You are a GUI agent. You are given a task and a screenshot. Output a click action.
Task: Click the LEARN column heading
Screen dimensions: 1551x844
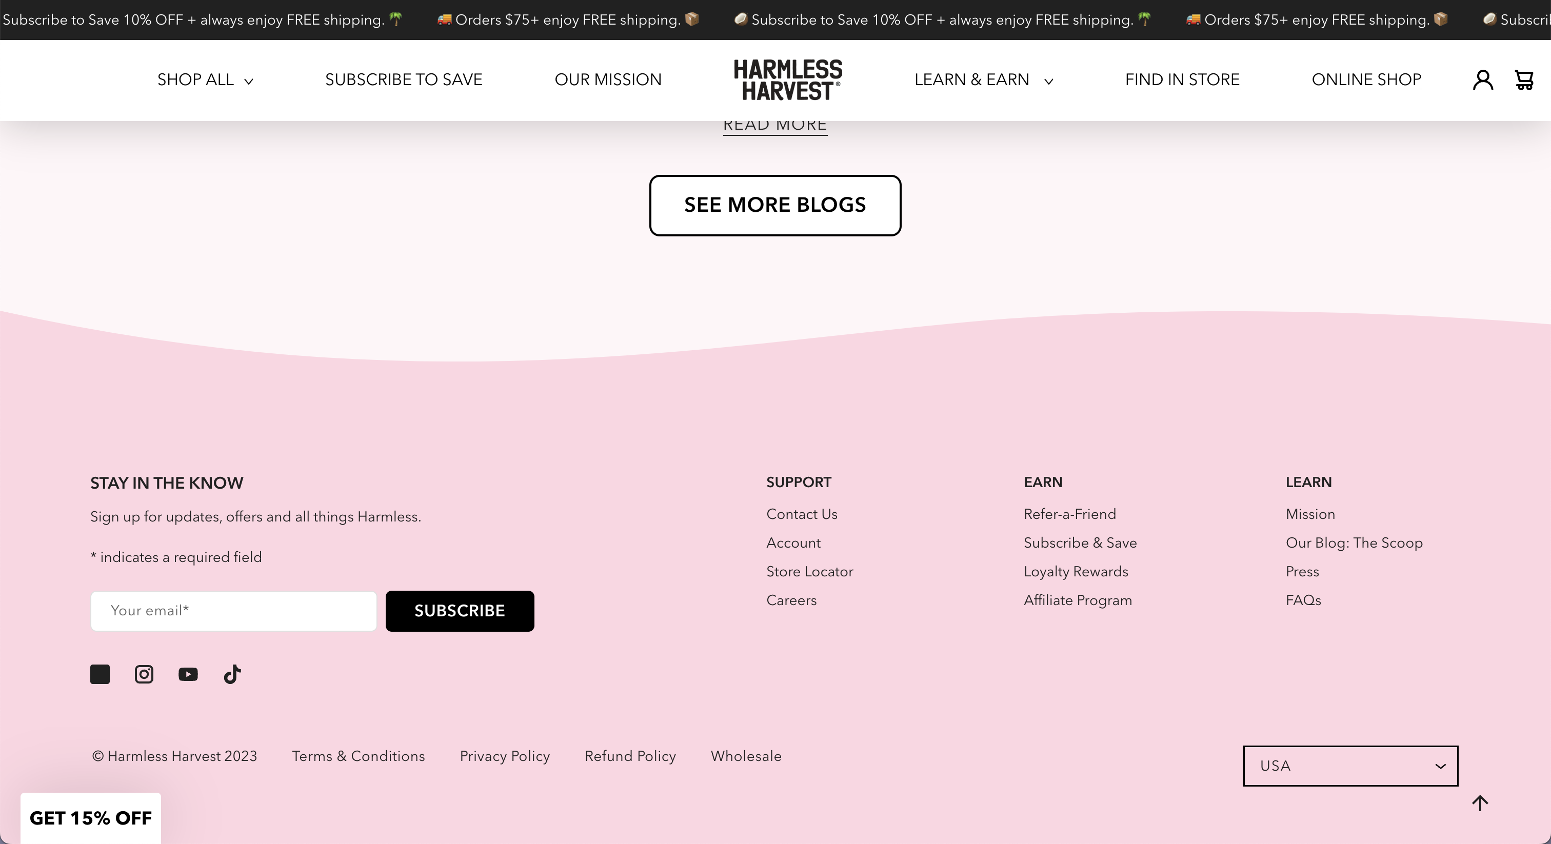pyautogui.click(x=1308, y=483)
